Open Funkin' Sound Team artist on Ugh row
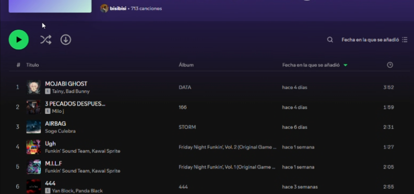Viewport: 414px width, 194px height. (x=67, y=151)
